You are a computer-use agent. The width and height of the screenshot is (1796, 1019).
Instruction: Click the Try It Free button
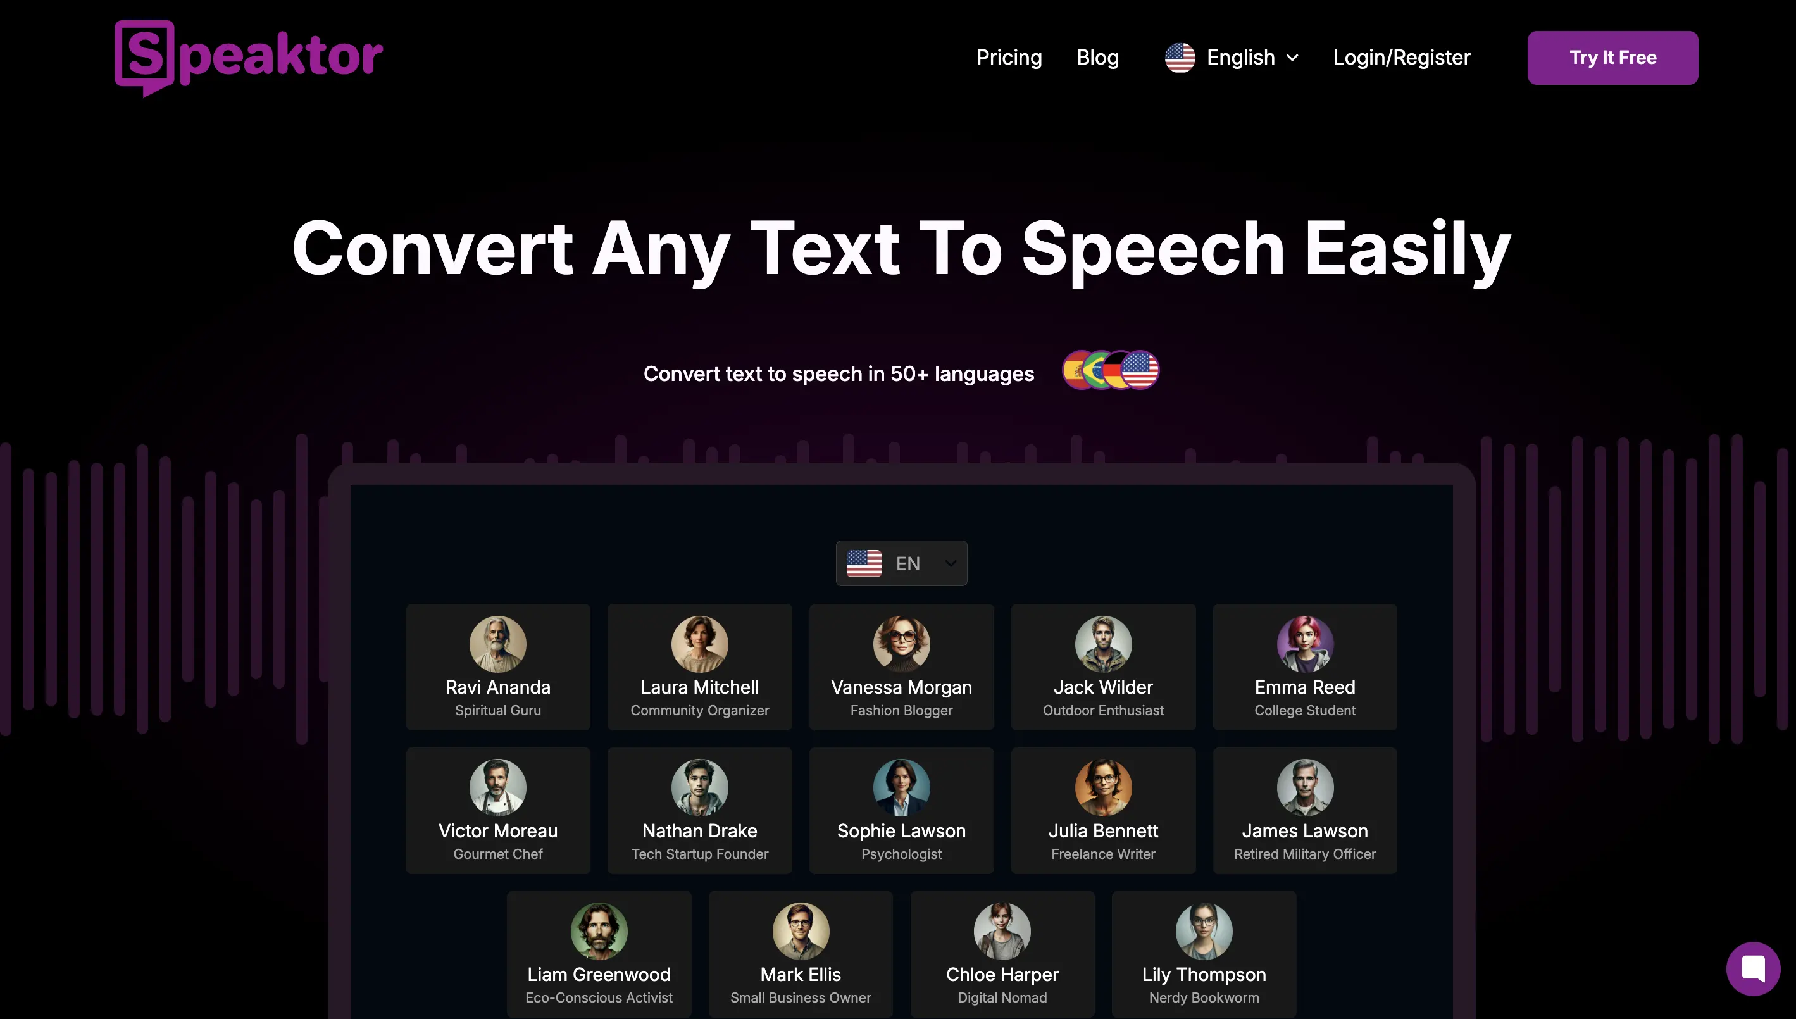pyautogui.click(x=1612, y=57)
